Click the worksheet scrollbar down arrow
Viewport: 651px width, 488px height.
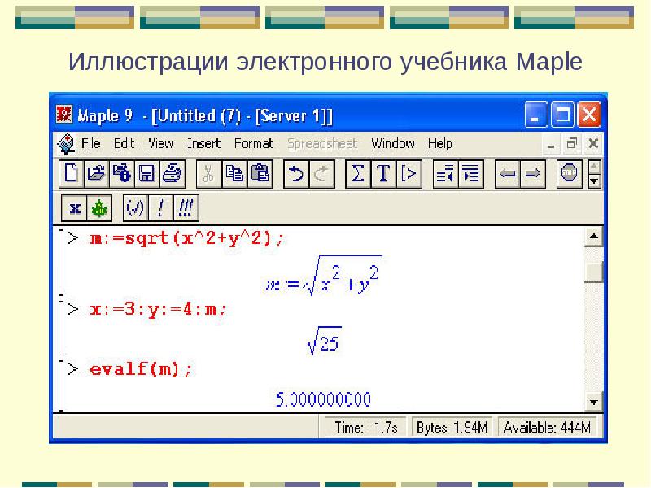(x=594, y=402)
